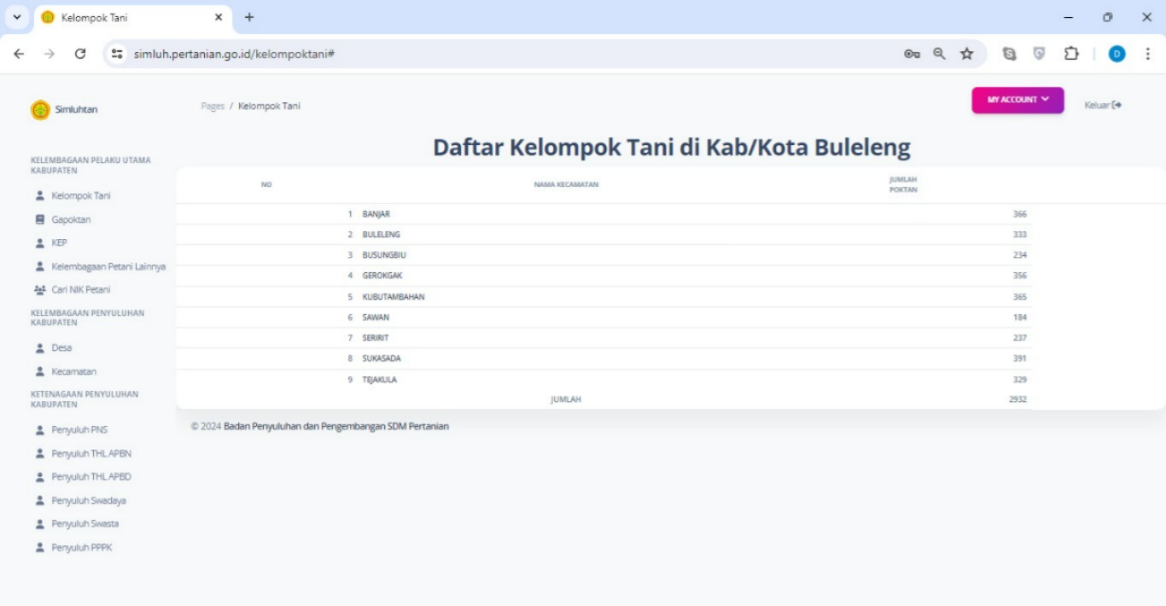This screenshot has height=606, width=1166.
Task: View site information icon in address bar
Action: pyautogui.click(x=118, y=54)
